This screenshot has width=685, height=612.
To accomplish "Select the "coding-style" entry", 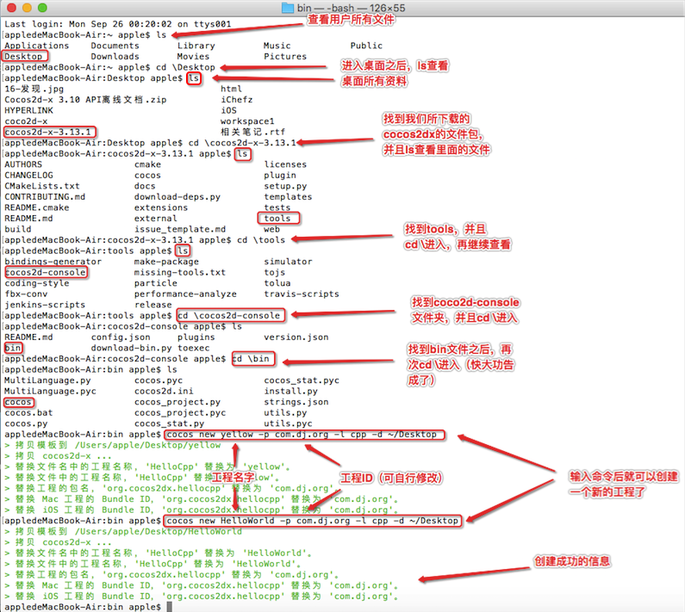I will pyautogui.click(x=37, y=283).
